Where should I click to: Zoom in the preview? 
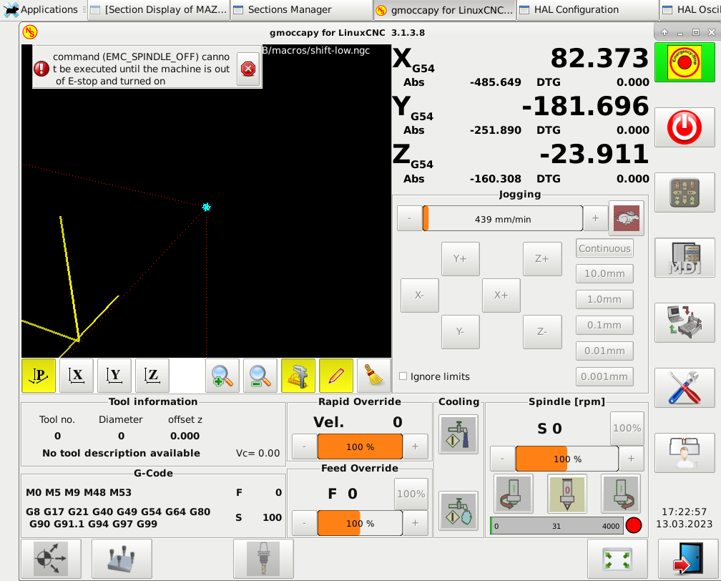tap(222, 376)
